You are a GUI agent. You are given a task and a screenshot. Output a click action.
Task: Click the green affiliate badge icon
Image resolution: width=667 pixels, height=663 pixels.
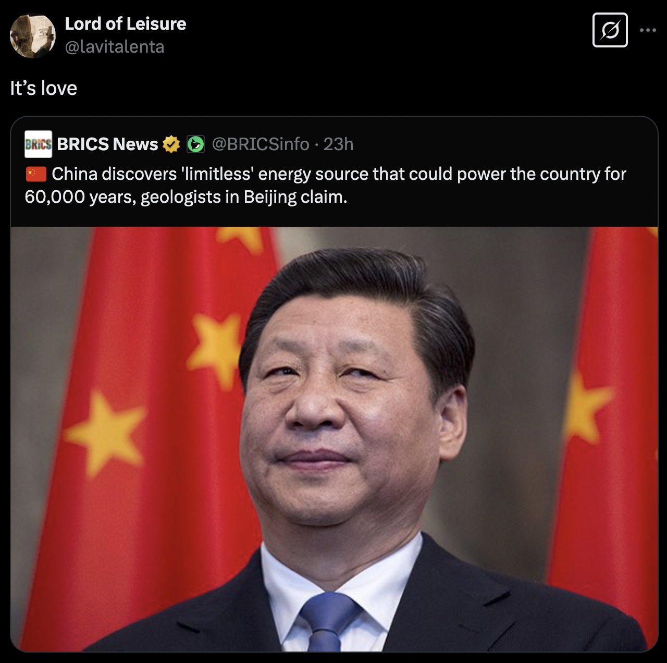pos(195,144)
